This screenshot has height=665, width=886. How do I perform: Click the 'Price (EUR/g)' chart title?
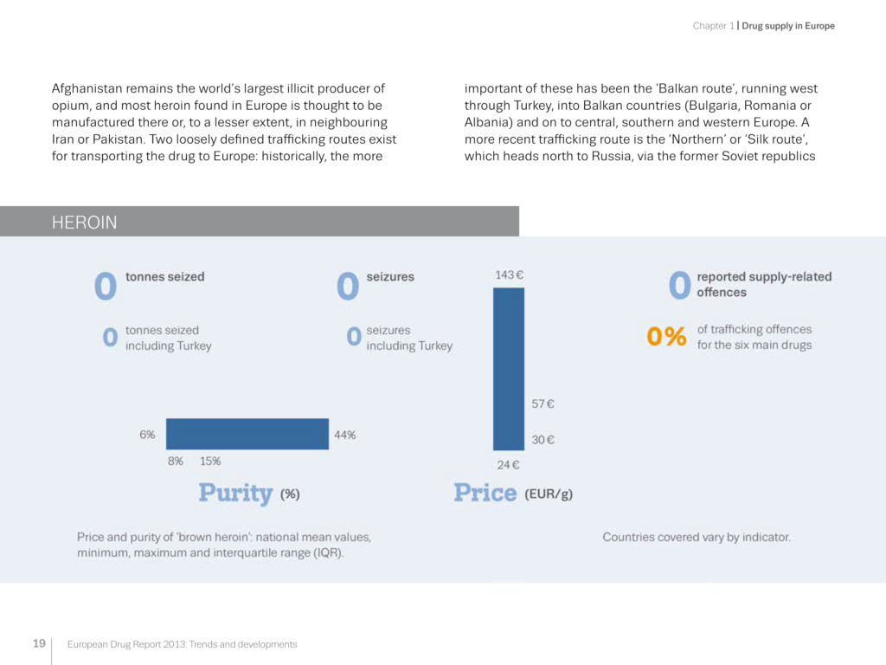tap(513, 494)
